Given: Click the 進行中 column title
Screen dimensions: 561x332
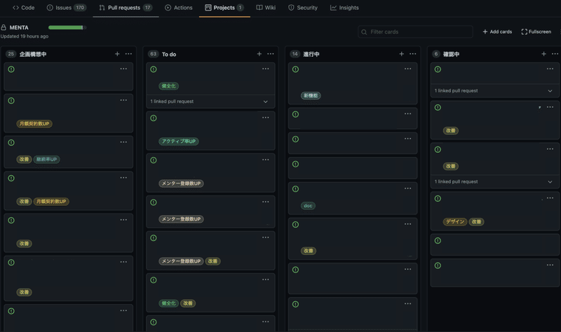Looking at the screenshot, I should click(x=311, y=55).
